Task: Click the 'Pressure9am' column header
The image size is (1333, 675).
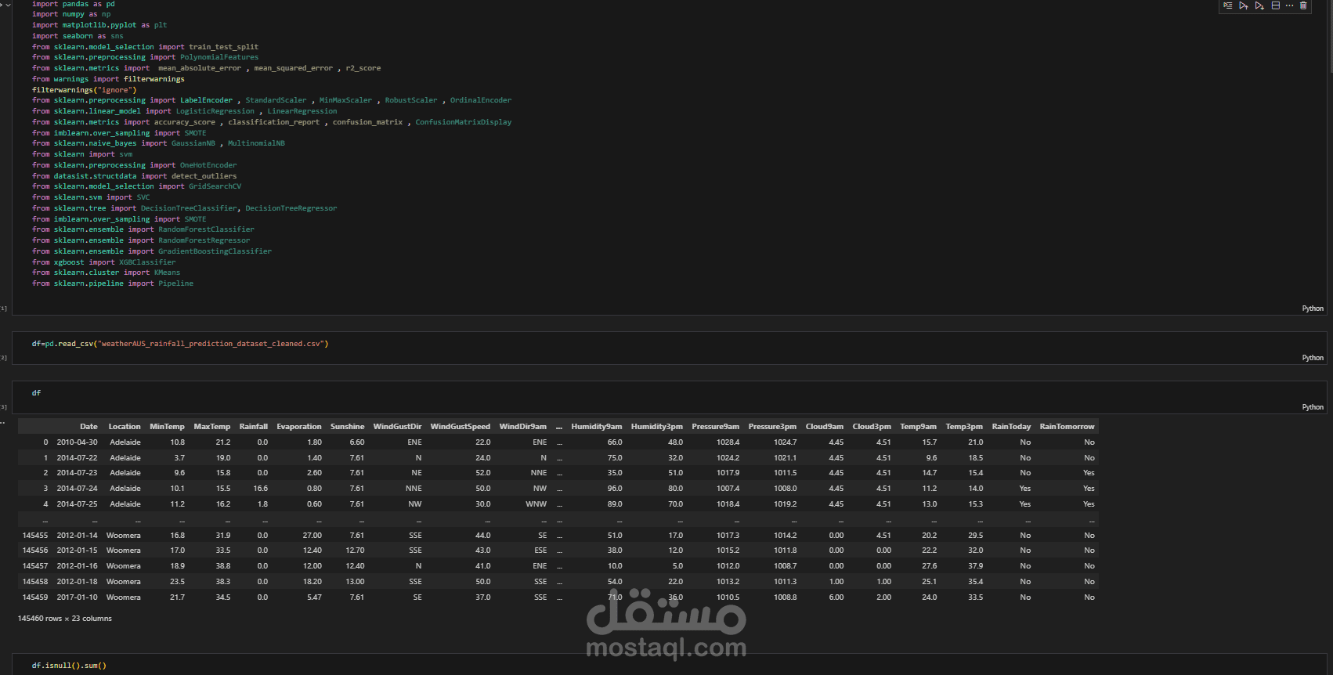Action: click(716, 427)
